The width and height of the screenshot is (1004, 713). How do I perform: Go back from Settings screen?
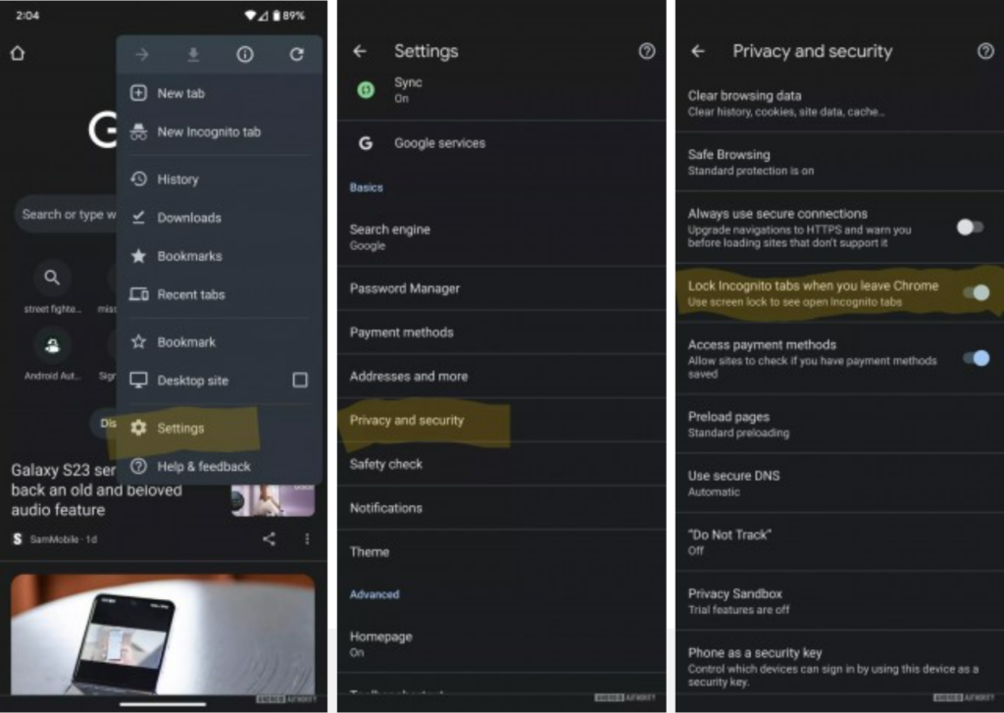pos(360,51)
